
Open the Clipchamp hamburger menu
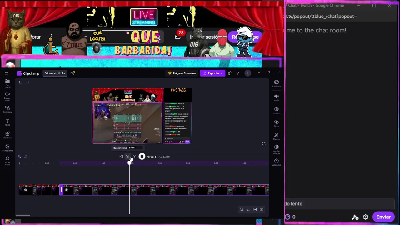7,73
